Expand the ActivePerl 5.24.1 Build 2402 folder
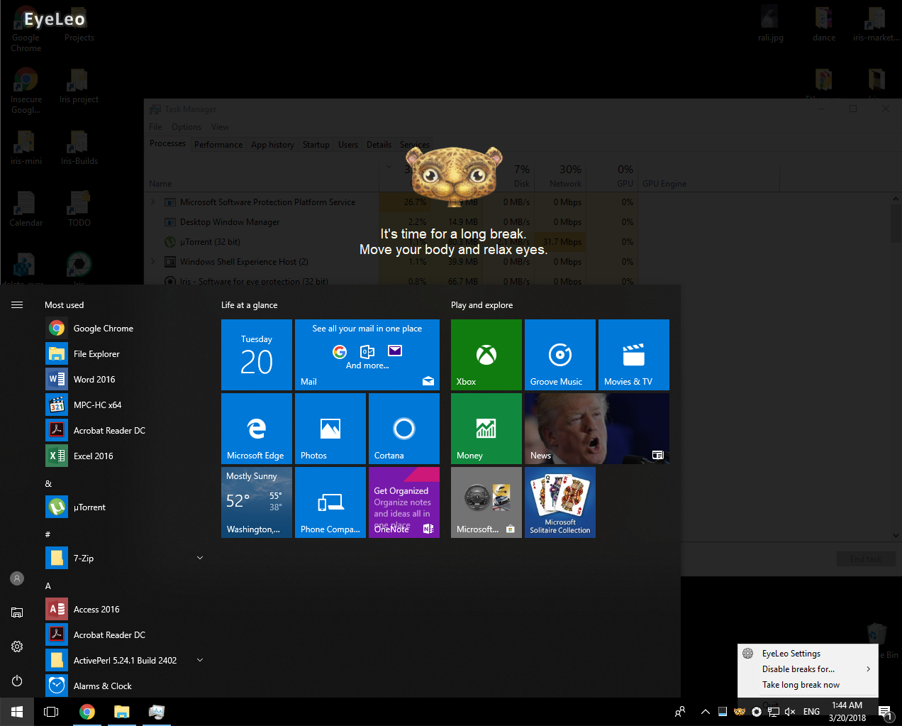The height and width of the screenshot is (726, 902). (x=200, y=661)
